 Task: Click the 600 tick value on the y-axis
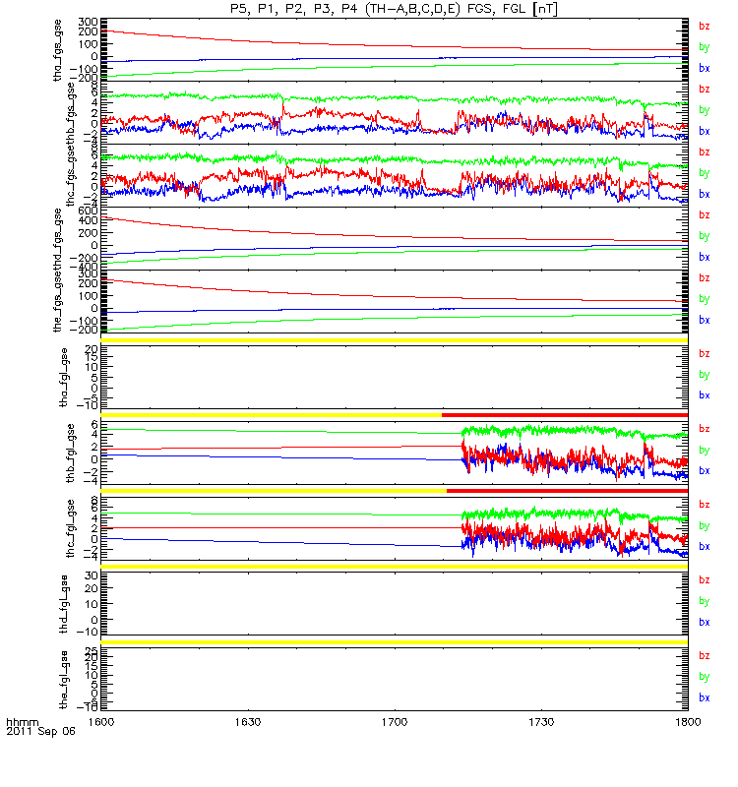coord(88,212)
